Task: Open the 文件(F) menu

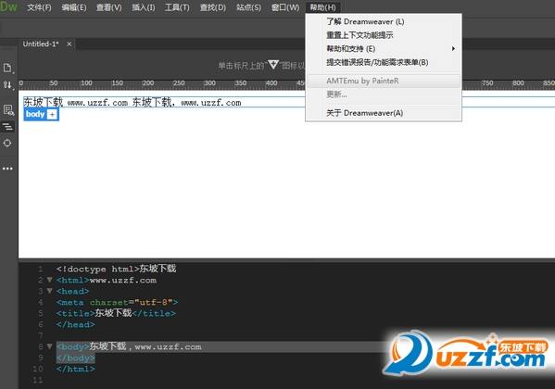Action: (39, 7)
